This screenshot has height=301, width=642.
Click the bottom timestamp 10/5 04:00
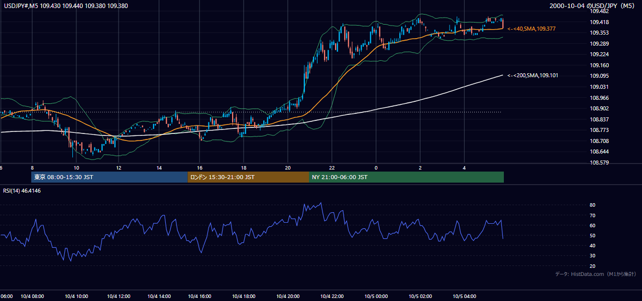click(x=465, y=296)
